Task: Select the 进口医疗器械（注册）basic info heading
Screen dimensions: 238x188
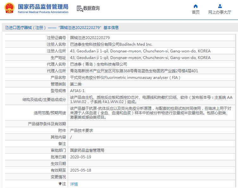Action: pyautogui.click(x=62, y=27)
